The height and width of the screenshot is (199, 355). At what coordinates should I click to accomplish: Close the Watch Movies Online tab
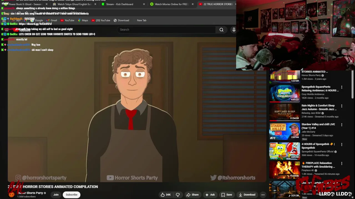click(x=193, y=4)
